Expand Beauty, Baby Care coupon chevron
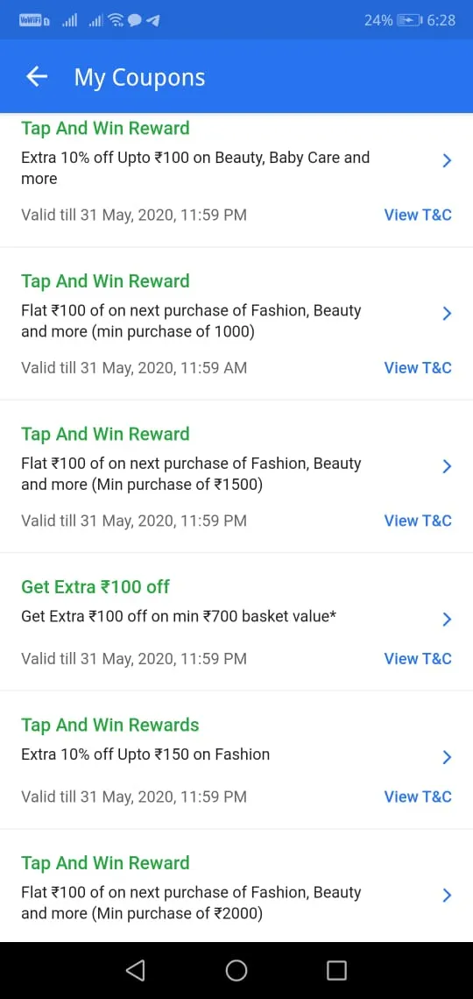Screen dimensions: 473x999 [x=447, y=160]
